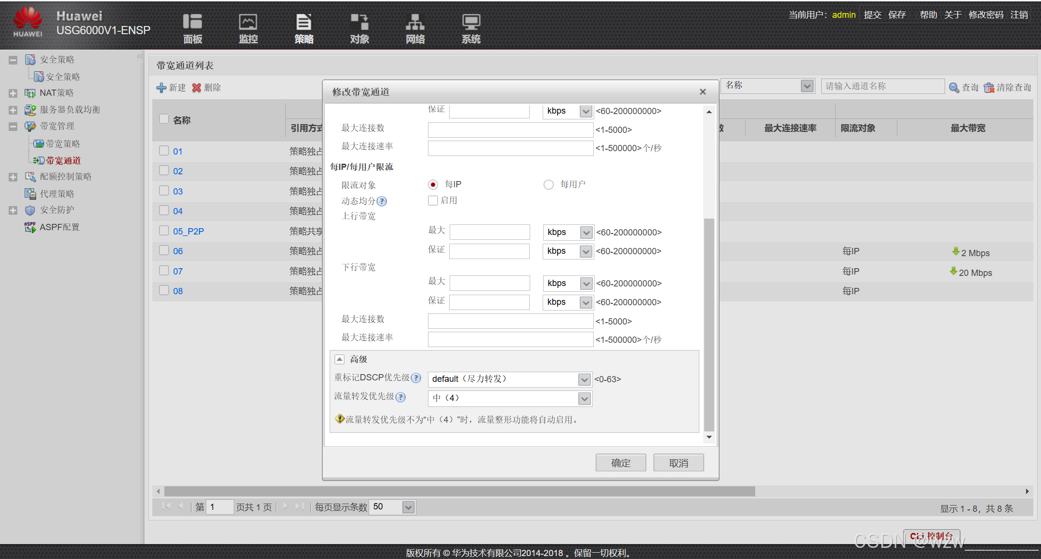This screenshot has width=1041, height=559.
Task: Open the 监控 monitor icon
Action: coord(248,22)
